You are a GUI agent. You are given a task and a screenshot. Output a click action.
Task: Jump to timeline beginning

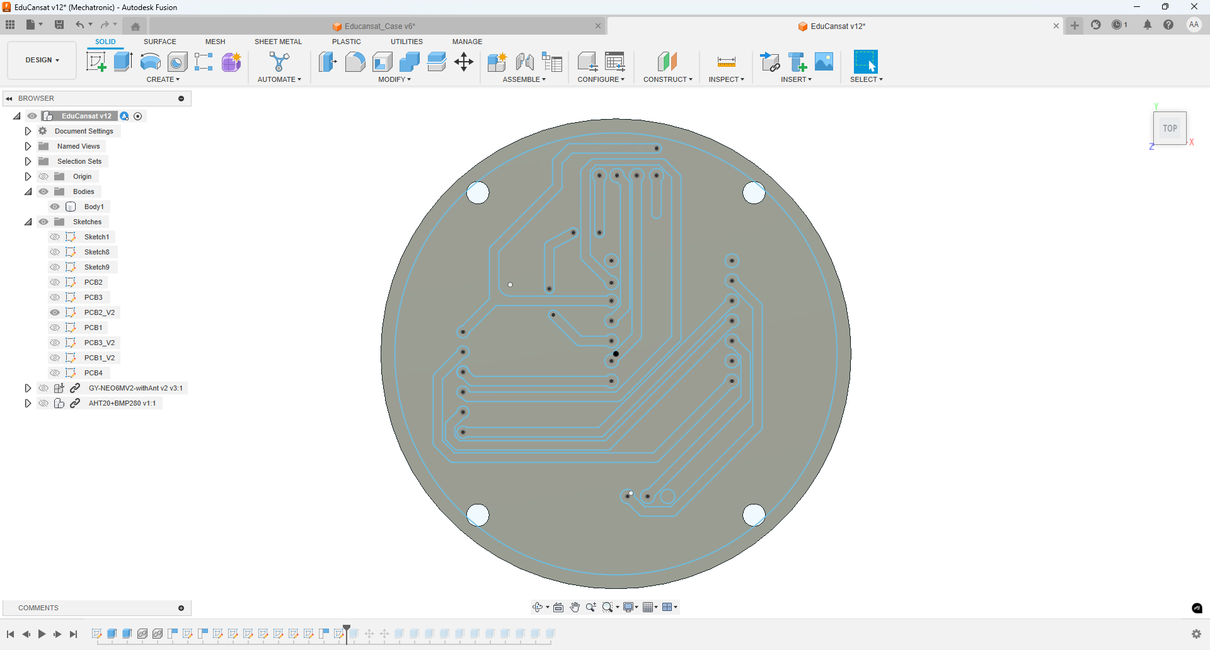(x=11, y=634)
